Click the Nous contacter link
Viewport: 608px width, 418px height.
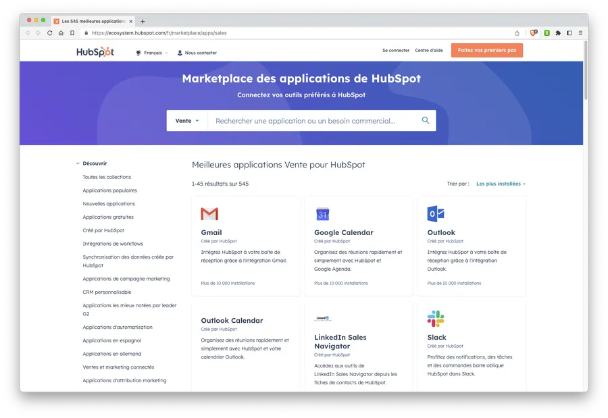click(201, 53)
